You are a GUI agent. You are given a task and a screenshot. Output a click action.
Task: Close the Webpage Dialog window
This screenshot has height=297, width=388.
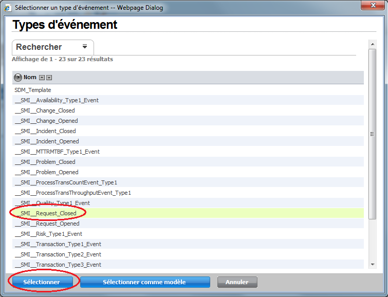pos(373,5)
